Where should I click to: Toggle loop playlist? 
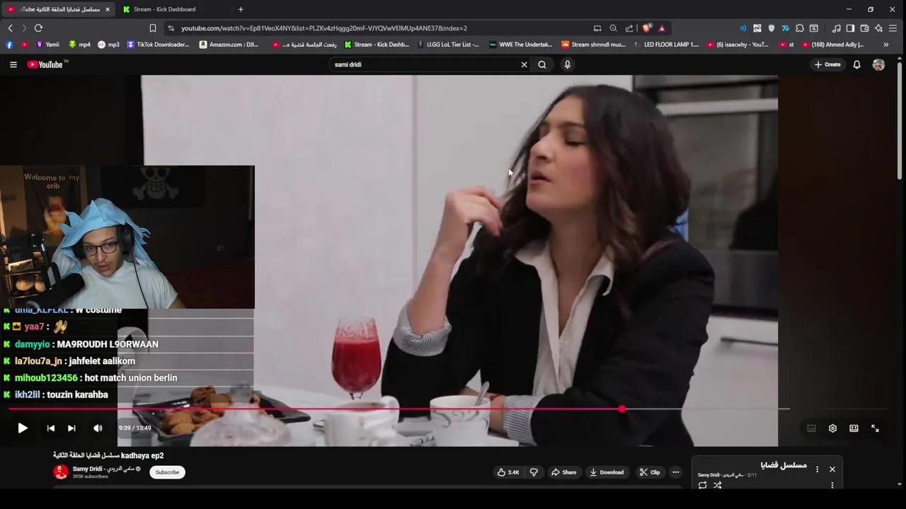[x=702, y=485]
